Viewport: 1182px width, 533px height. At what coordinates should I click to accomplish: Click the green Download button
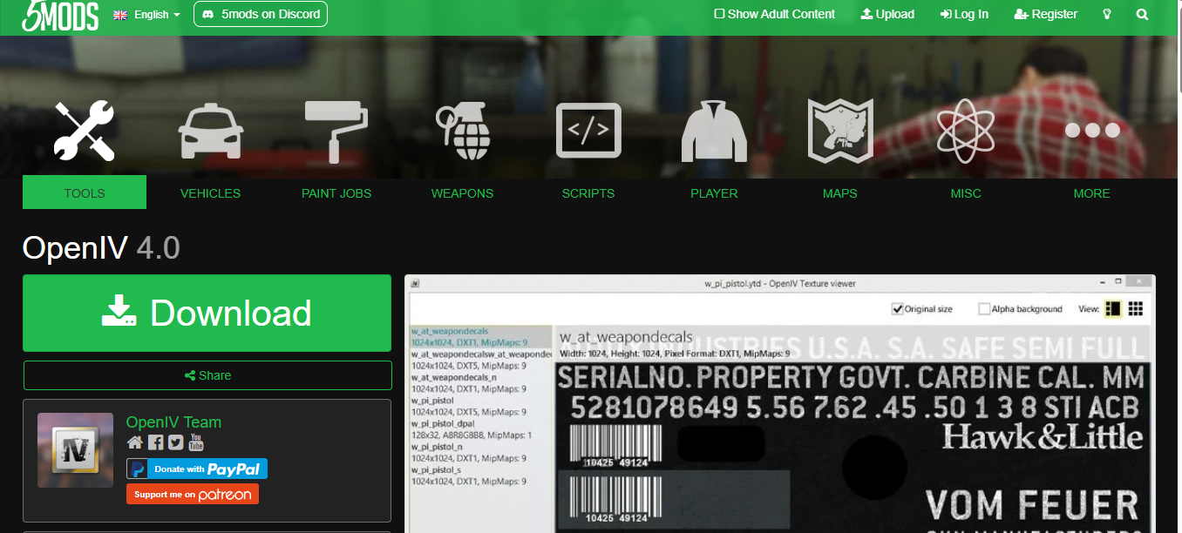coord(207,314)
